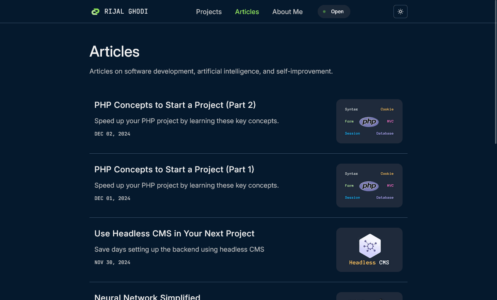Click the Part 1 description text
The image size is (497, 300).
[x=186, y=186]
